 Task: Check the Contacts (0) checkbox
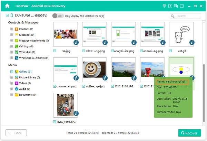[x=12, y=29]
